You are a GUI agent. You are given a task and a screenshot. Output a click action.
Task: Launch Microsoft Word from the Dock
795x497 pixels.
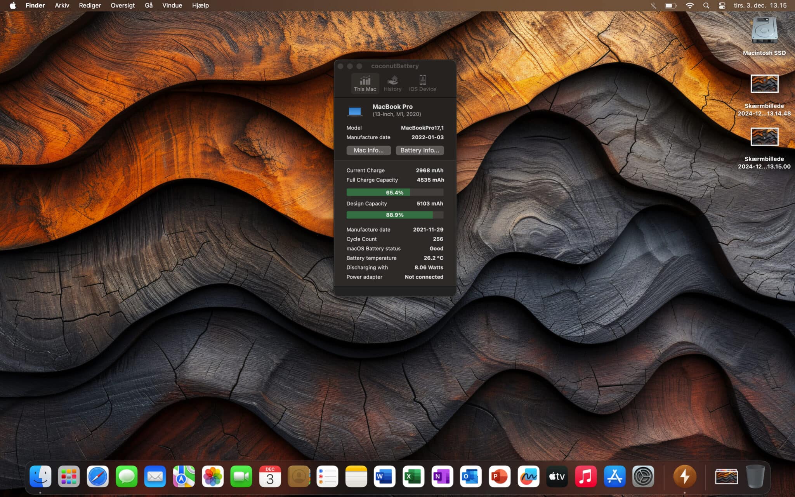(x=384, y=476)
